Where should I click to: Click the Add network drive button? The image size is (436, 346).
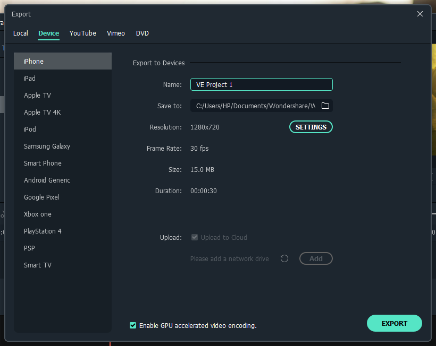tap(316, 258)
